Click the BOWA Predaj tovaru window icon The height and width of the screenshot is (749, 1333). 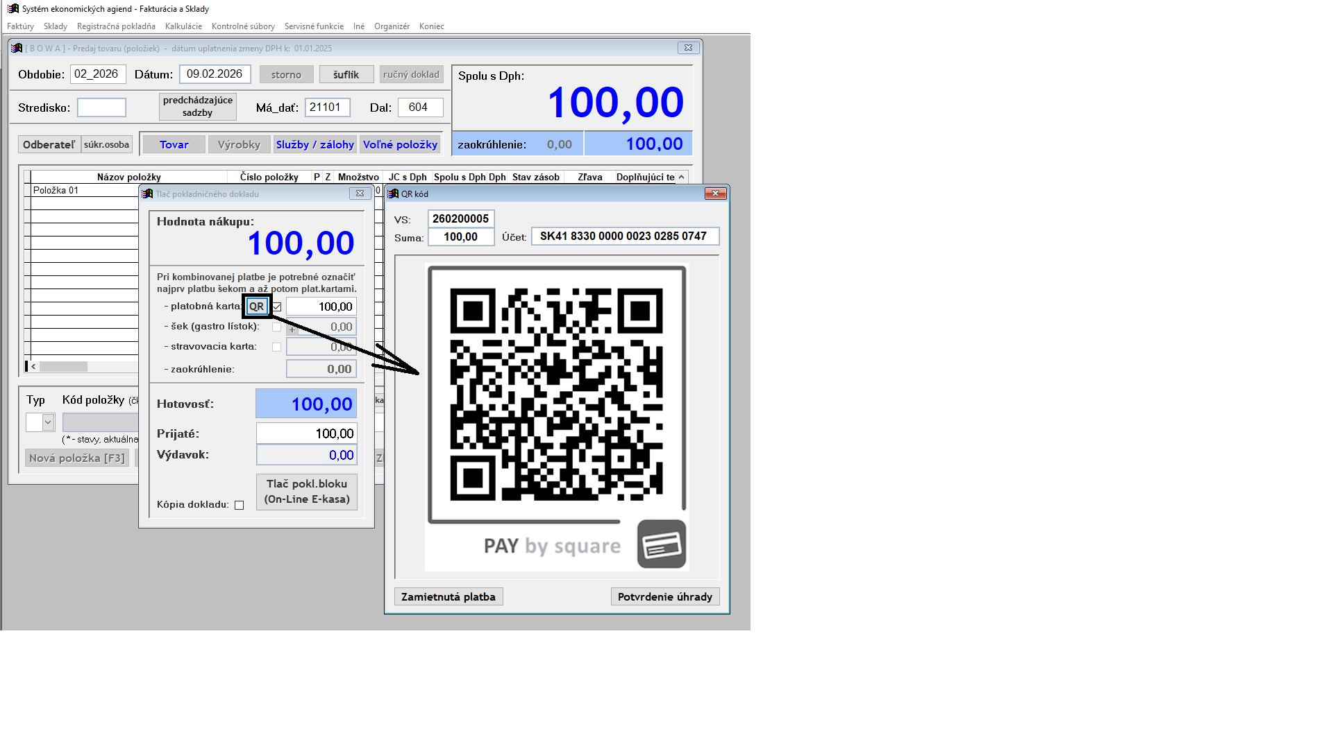(17, 49)
